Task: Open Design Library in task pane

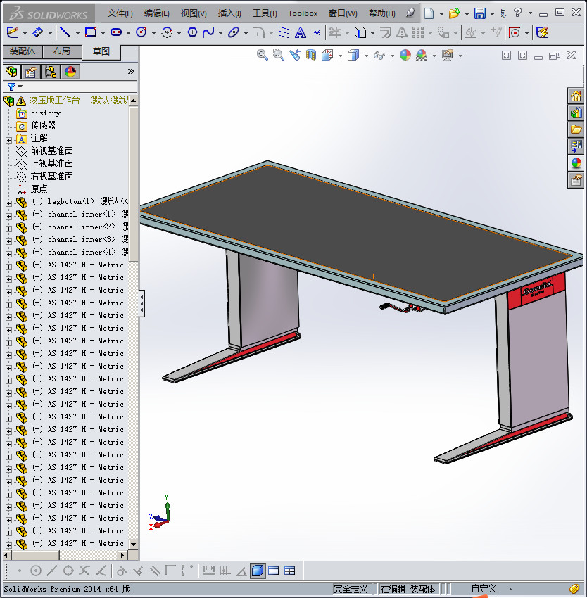Action: click(x=576, y=113)
